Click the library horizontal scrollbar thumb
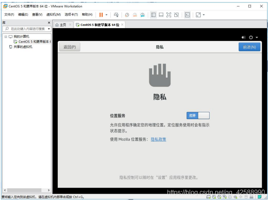The height and width of the screenshot is (200, 269). tap(24, 190)
